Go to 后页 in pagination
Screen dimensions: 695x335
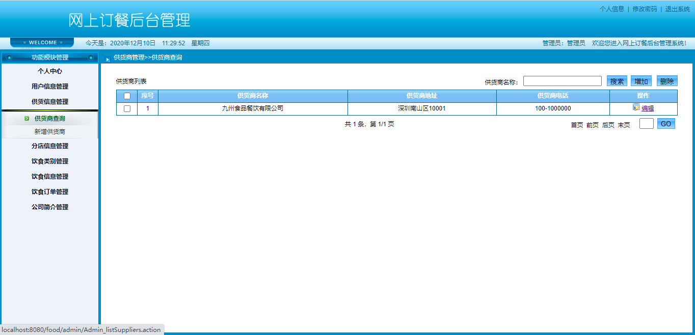608,125
